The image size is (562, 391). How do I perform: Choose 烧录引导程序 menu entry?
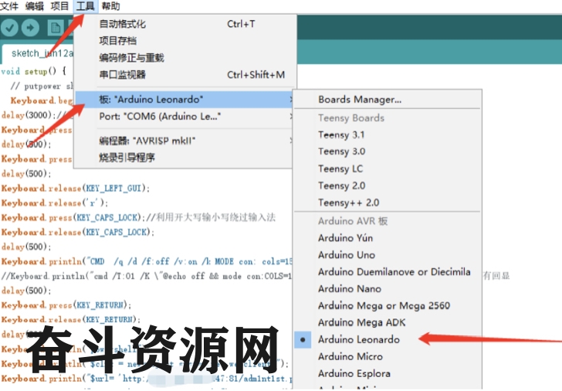point(185,158)
